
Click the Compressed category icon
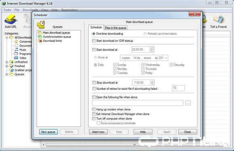[16, 42]
